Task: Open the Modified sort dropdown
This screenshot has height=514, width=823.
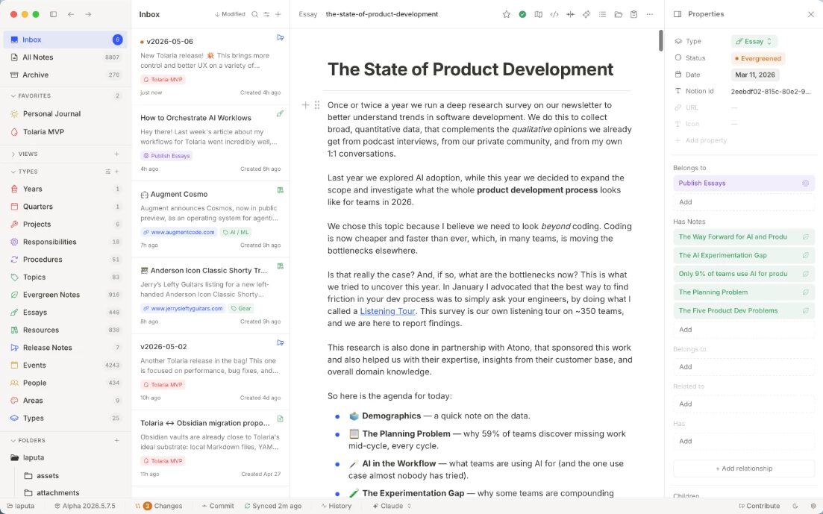Action: pyautogui.click(x=230, y=14)
